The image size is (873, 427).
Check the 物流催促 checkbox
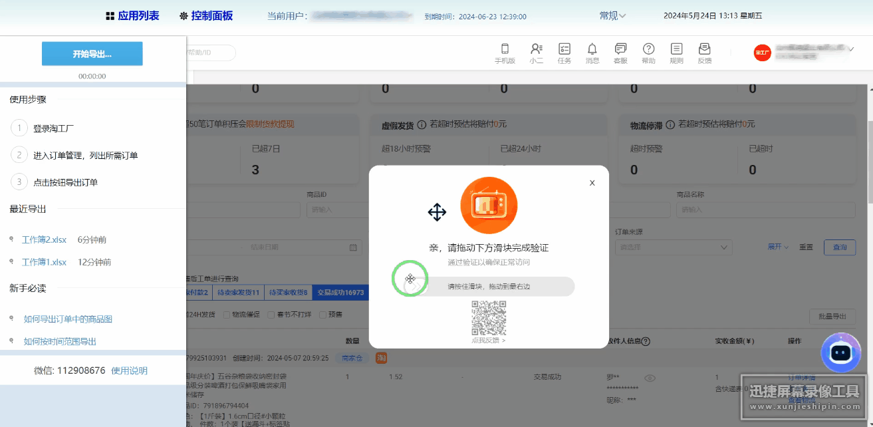[x=227, y=315]
